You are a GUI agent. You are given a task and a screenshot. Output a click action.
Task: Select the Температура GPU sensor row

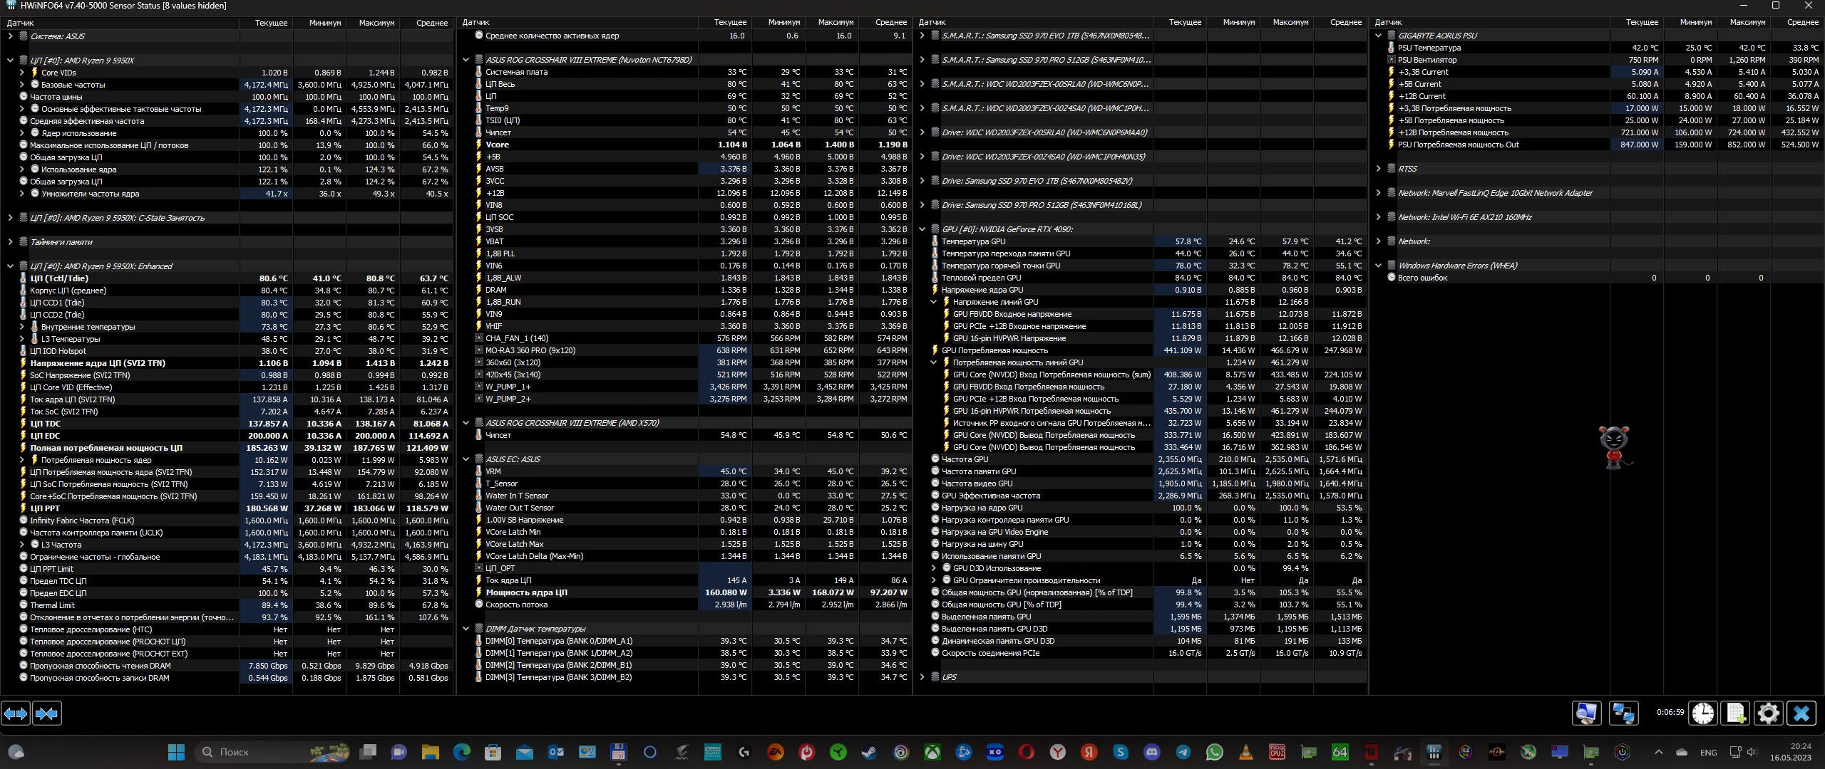click(x=973, y=241)
